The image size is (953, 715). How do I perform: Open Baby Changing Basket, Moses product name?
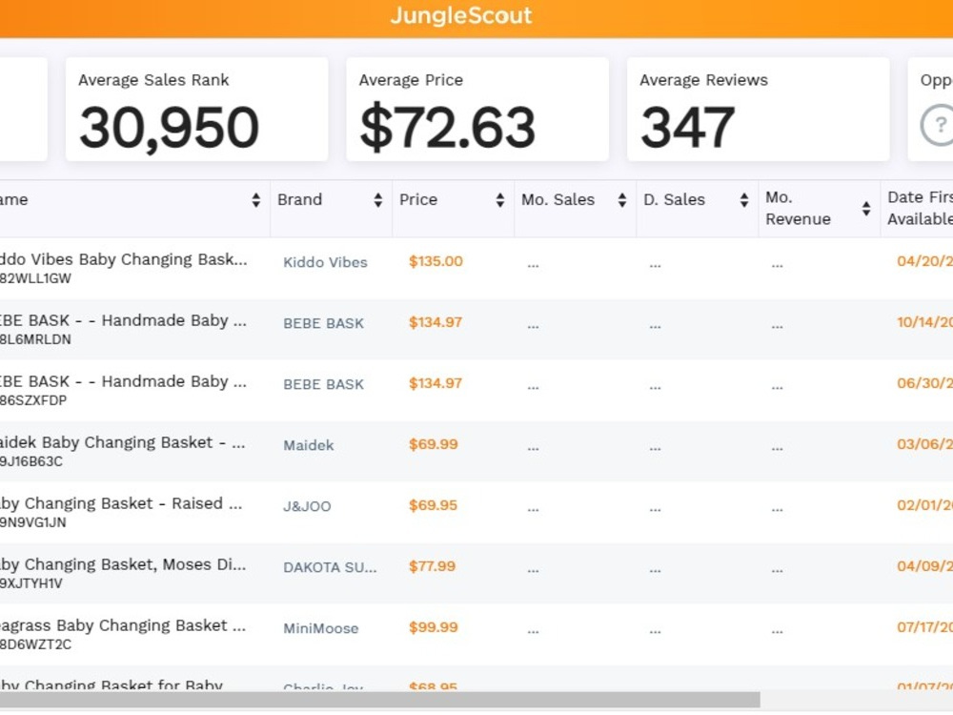pos(123,564)
